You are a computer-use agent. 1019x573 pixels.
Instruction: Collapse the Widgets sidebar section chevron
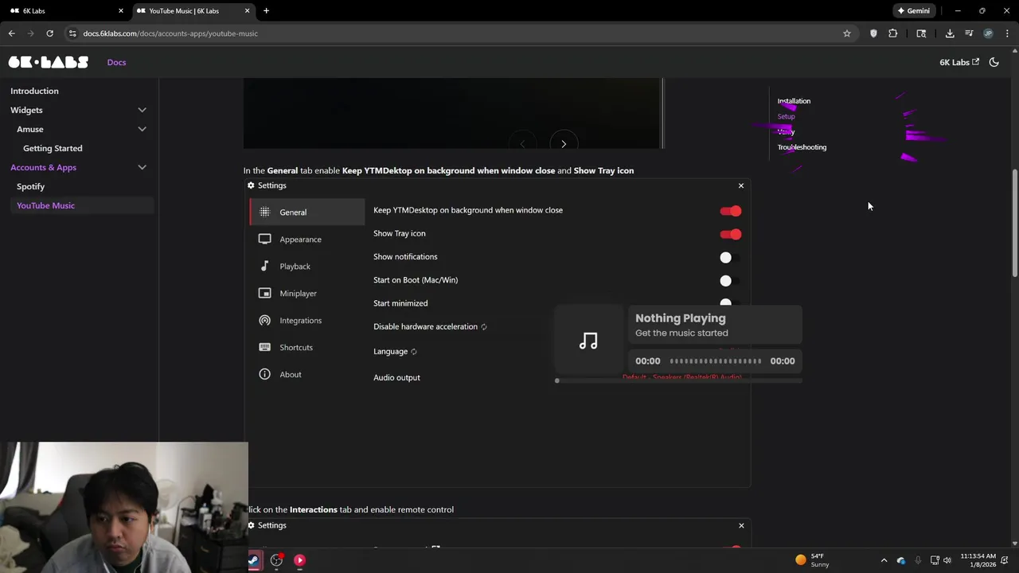tap(142, 110)
